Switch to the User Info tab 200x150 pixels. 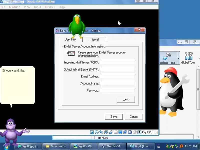click(x=70, y=39)
